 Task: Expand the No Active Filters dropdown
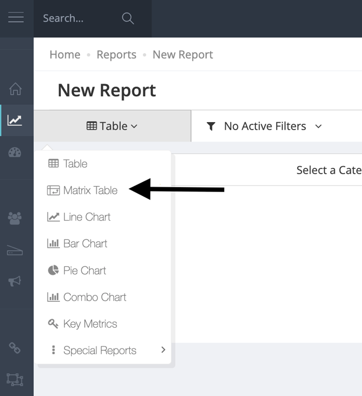click(x=264, y=126)
